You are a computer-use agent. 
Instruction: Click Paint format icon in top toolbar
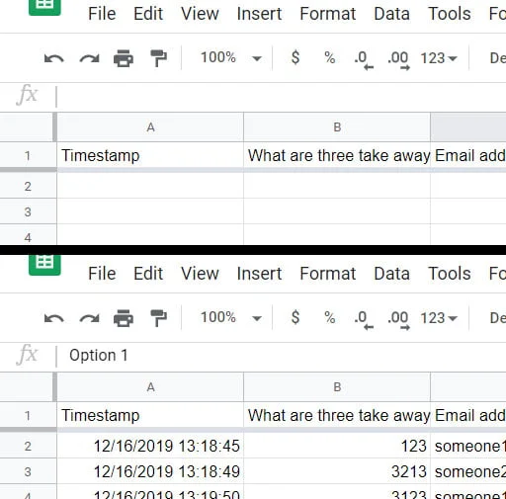pyautogui.click(x=158, y=58)
